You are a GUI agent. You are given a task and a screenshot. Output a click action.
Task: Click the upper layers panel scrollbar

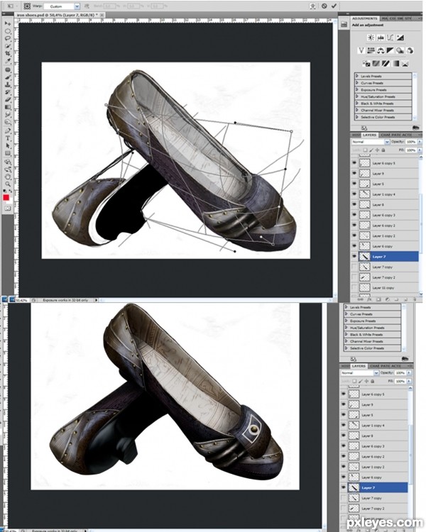[420, 225]
